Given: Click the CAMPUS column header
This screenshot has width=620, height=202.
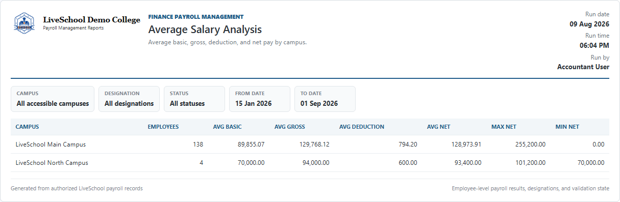Looking at the screenshot, I should [28, 127].
